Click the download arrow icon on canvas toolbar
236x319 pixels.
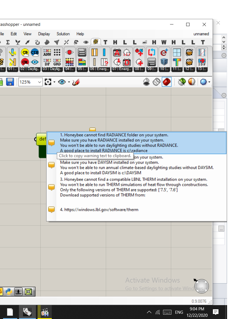point(18,292)
